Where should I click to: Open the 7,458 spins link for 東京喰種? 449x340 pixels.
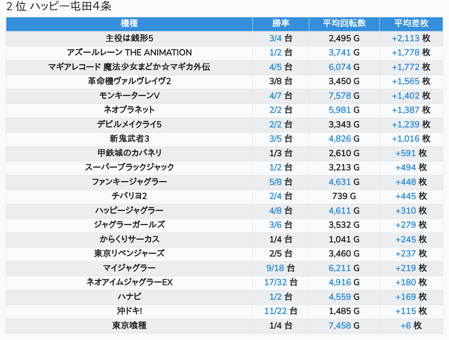(x=340, y=325)
